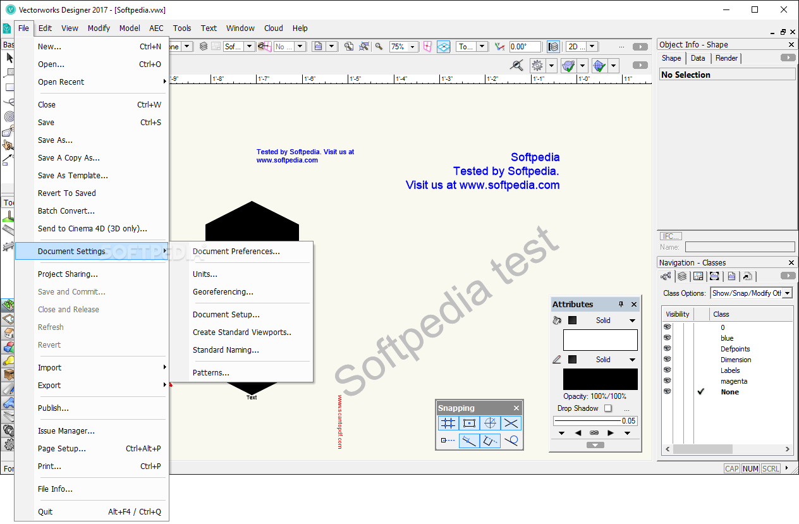
Task: Open the fill Solid style dropdown
Action: [632, 320]
